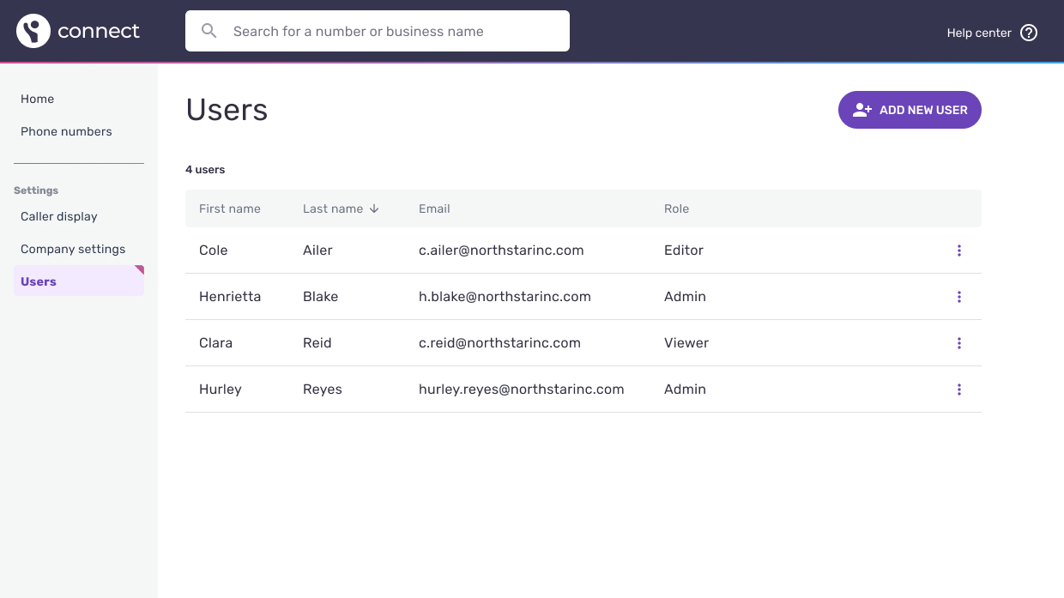
Task: Open Caller display settings
Action: click(x=59, y=216)
